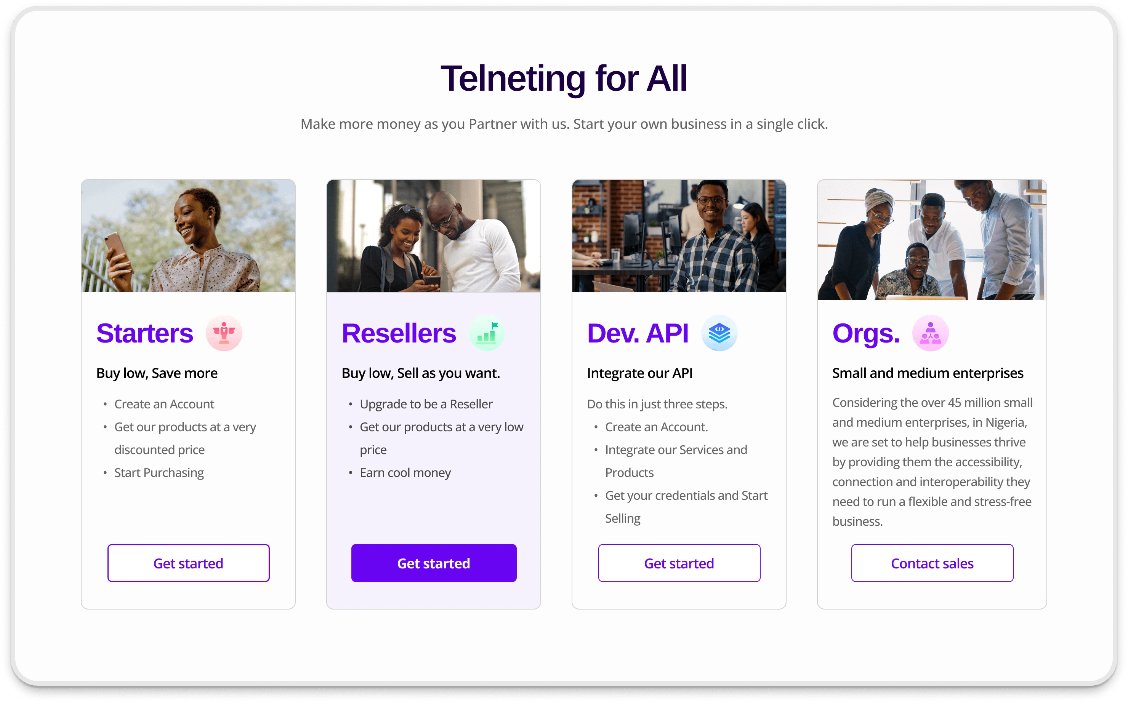Click the Telneting for All title
The width and height of the screenshot is (1128, 704).
pos(564,78)
